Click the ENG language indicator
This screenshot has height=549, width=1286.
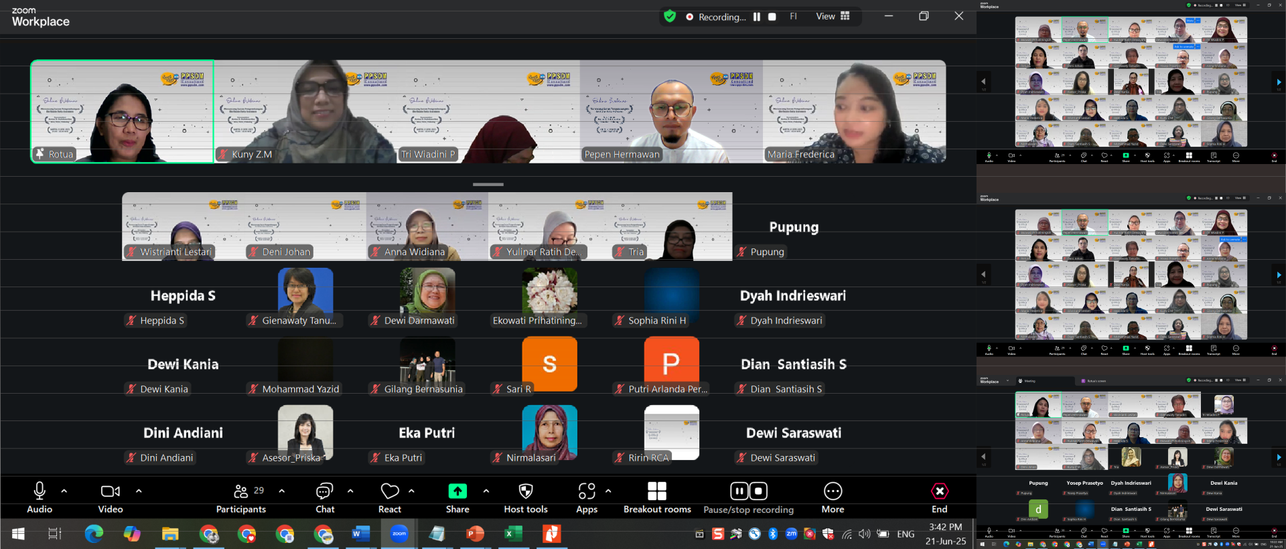tap(906, 534)
